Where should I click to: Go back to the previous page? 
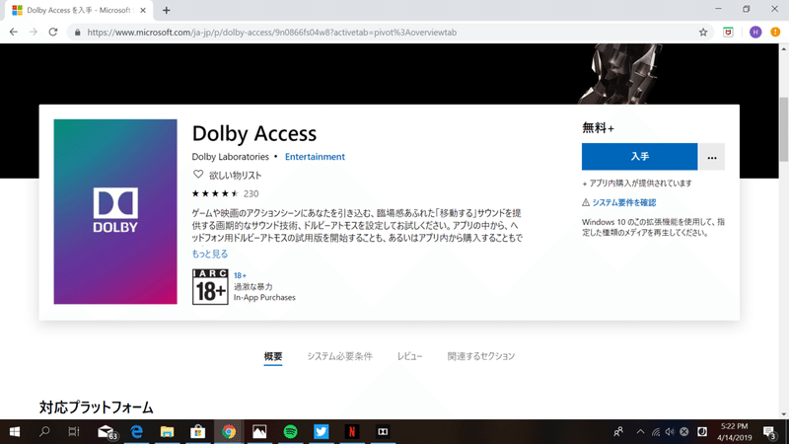pos(14,33)
